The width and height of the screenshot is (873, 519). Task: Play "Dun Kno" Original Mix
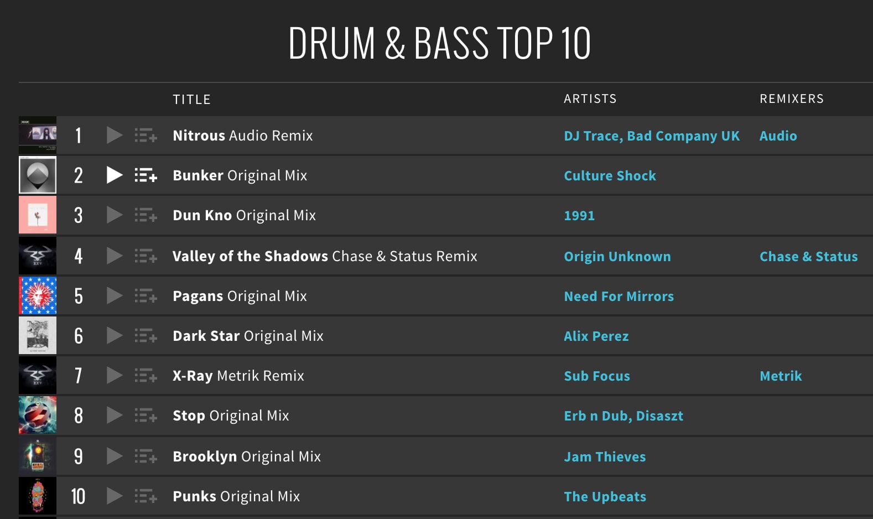114,215
